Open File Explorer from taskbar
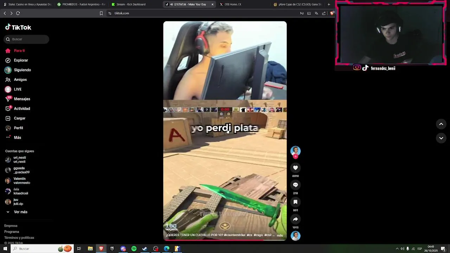This screenshot has height=253, width=450. (90, 249)
